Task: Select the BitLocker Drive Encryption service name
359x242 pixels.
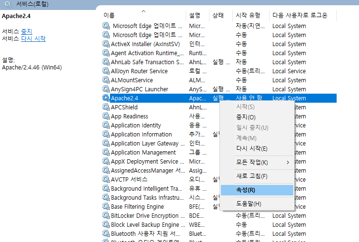Action: point(148,215)
